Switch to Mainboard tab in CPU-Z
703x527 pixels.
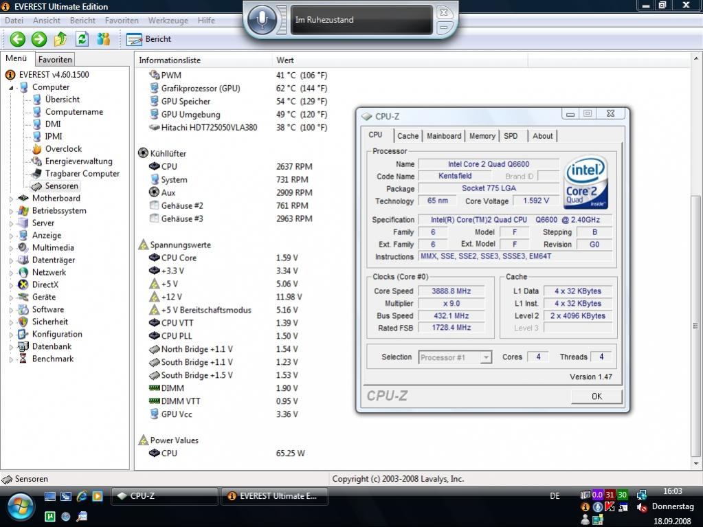[443, 136]
